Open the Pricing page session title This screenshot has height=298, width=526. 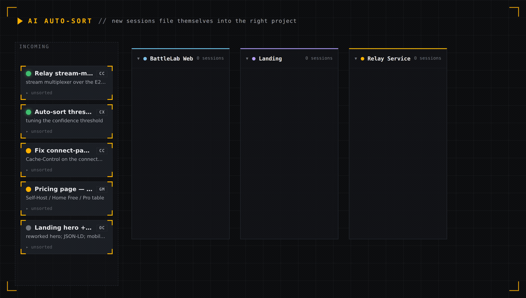(x=64, y=189)
